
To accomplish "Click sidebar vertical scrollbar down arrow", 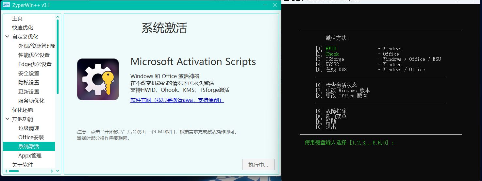I will point(58,171).
